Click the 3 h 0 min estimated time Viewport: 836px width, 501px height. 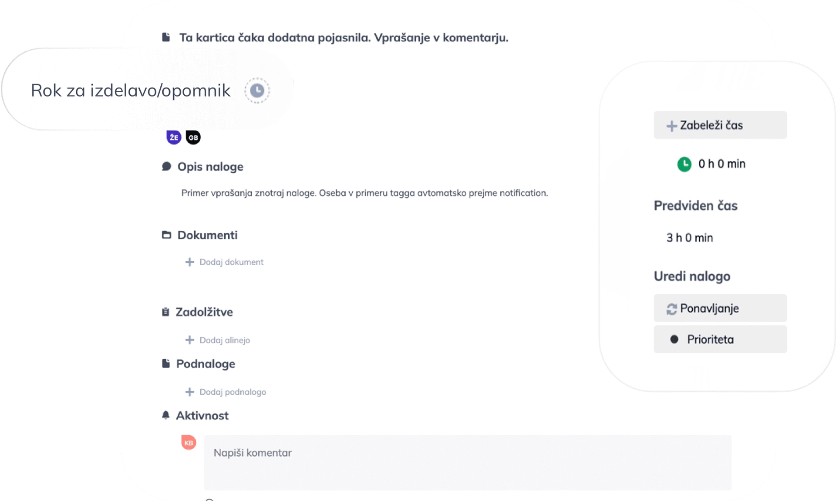[x=689, y=238]
